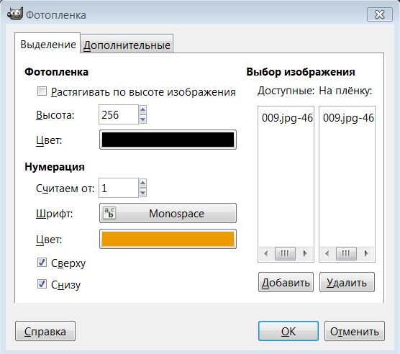Click right scroll arrow in Доступные list

point(305,253)
